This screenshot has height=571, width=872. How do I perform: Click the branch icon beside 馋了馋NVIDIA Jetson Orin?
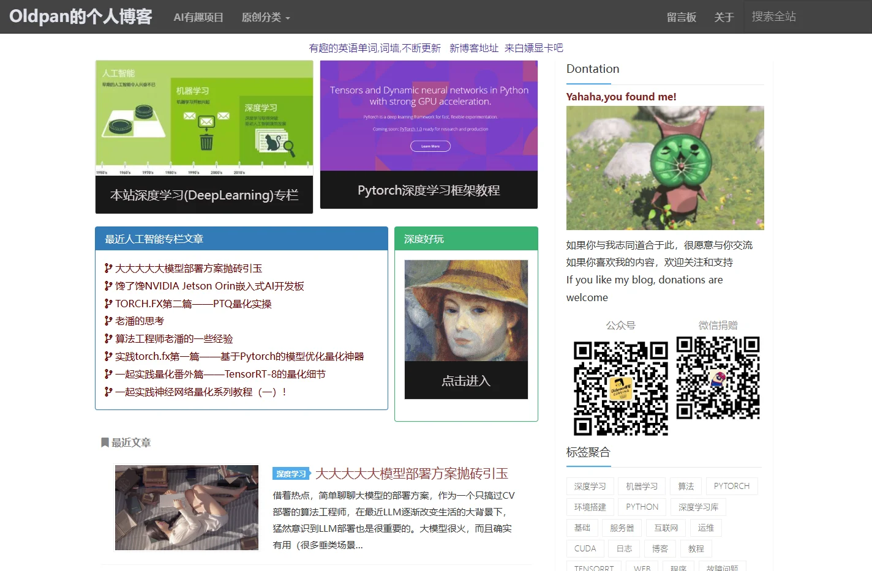pos(108,286)
